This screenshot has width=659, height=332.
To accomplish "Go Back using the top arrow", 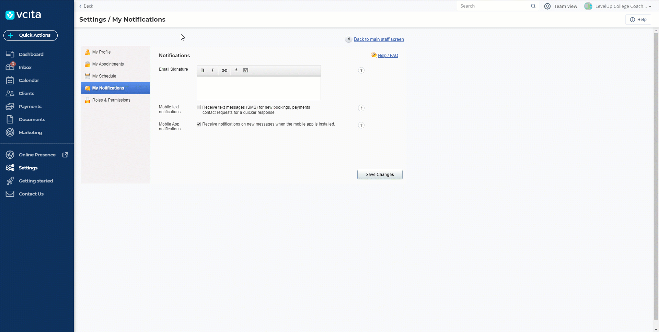I will 86,6.
